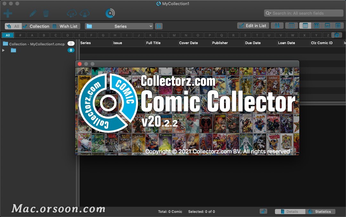
Task: Filter alphabet bar by letter C
Action: [56, 35]
